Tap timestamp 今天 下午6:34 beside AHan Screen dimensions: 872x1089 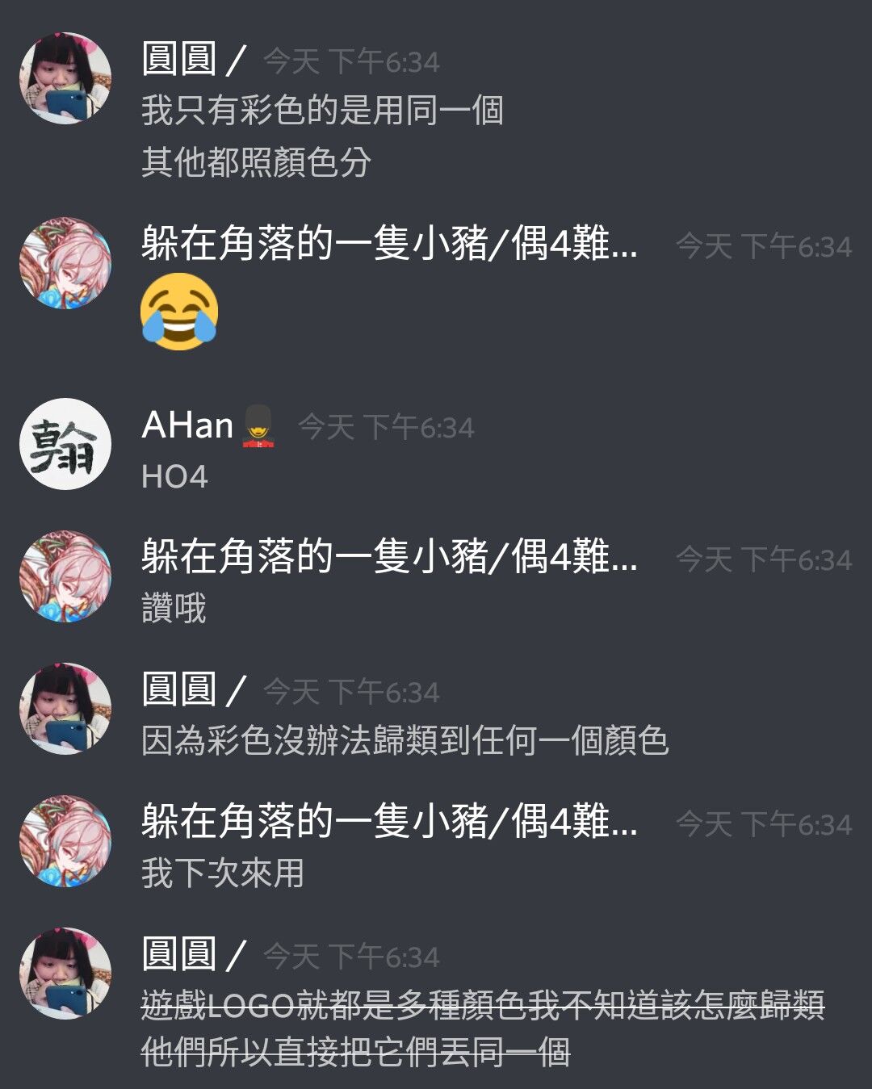[x=386, y=427]
